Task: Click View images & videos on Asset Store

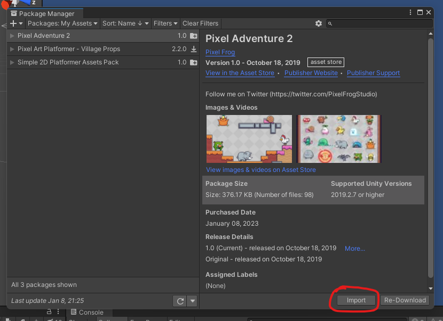Action: point(261,170)
